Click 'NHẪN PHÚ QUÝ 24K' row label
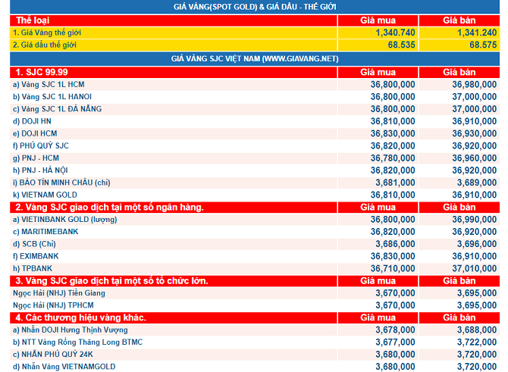Image resolution: width=508 pixels, height=372 pixels. pyautogui.click(x=53, y=355)
